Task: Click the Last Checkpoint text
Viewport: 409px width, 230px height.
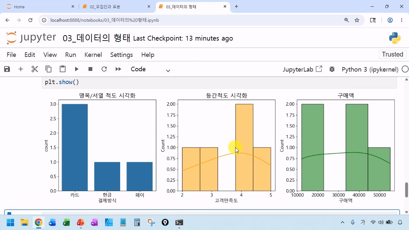Action: point(183,39)
